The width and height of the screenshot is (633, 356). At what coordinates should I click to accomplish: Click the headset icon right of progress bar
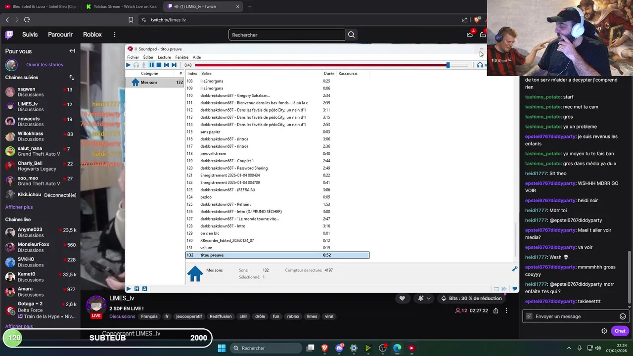480,65
